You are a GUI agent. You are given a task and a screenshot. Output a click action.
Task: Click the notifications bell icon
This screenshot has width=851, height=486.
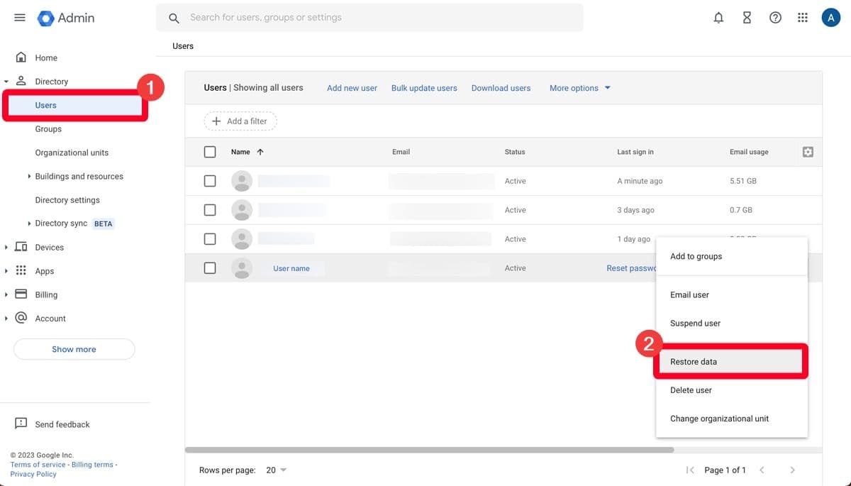(718, 18)
